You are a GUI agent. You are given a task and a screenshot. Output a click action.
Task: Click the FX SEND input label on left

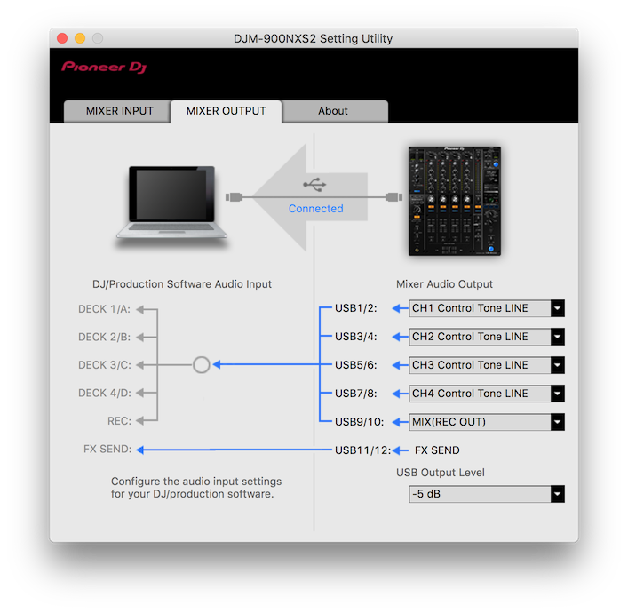pyautogui.click(x=107, y=449)
